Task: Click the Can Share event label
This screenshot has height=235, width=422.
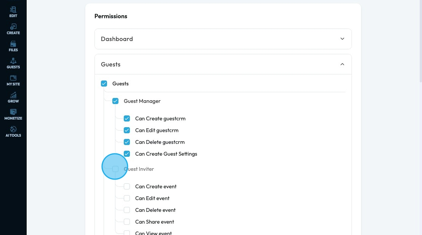Action: [154, 222]
